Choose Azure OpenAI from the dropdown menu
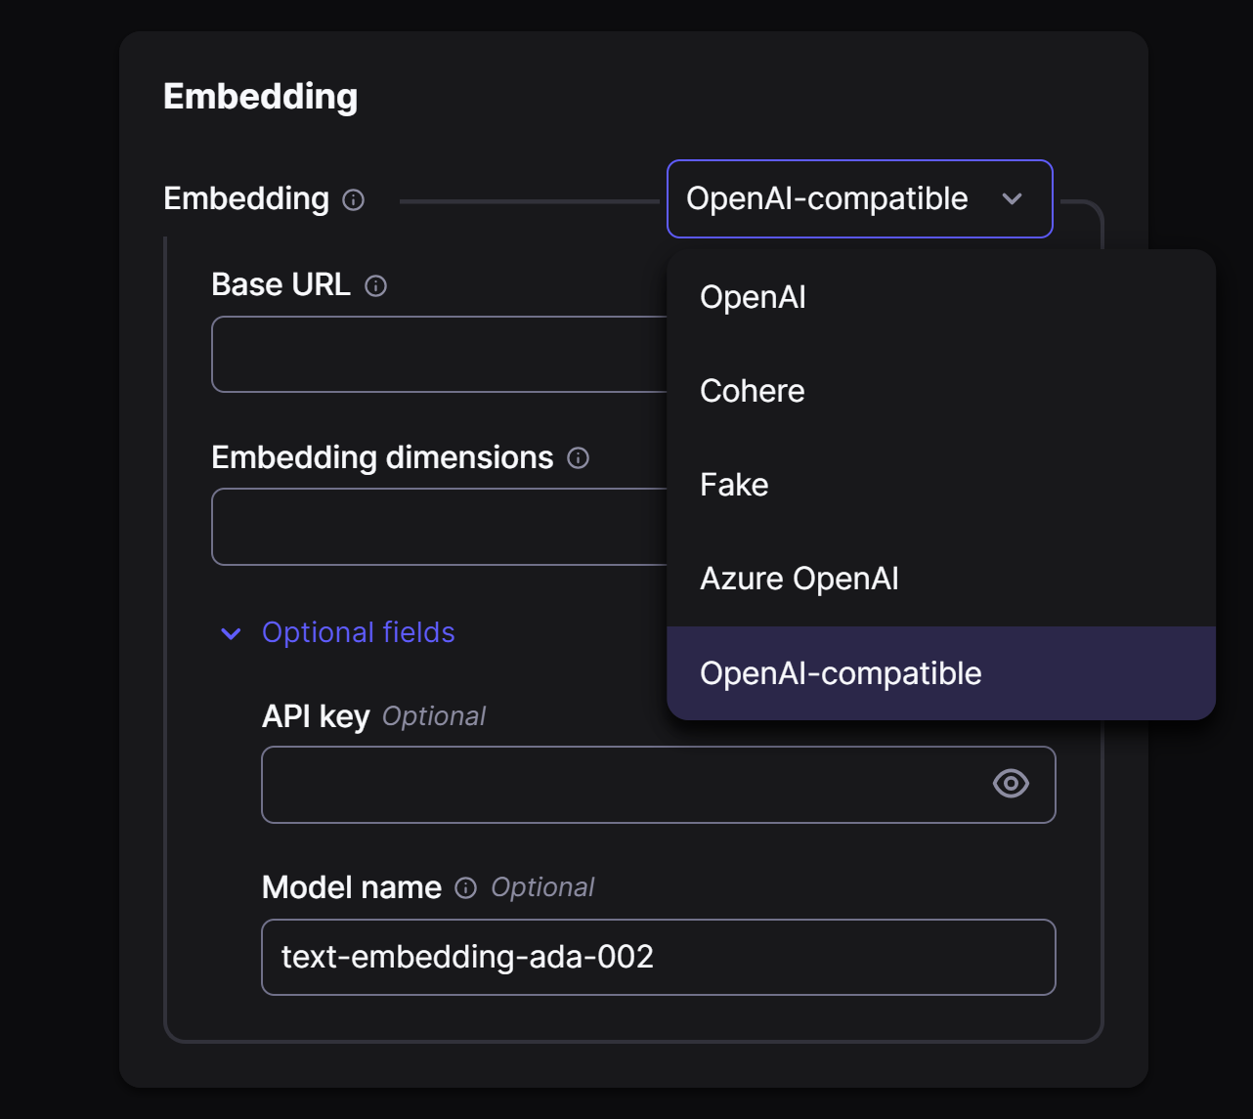Viewport: 1253px width, 1119px height. pyautogui.click(x=799, y=579)
